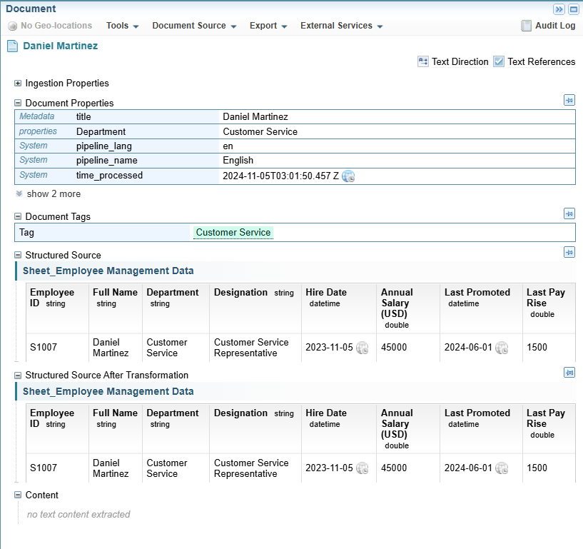Pin the Structured Source section
Image resolution: width=583 pixels, height=549 pixels.
click(x=569, y=252)
